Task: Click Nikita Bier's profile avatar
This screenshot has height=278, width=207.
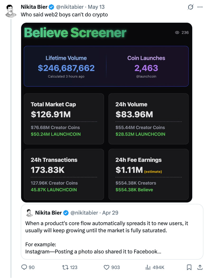Action: point(11,11)
